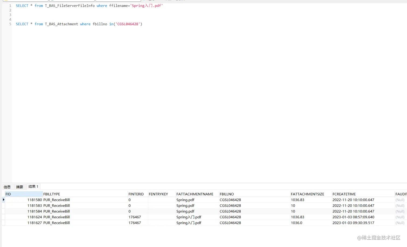Viewport: 407px width, 247px height.
Task: Sort by the FBILLTYPE column header
Action: [x=85, y=194]
